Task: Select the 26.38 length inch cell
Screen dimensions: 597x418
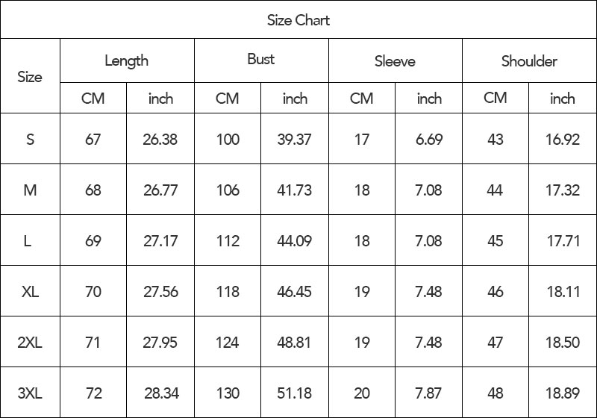Action: [160, 139]
